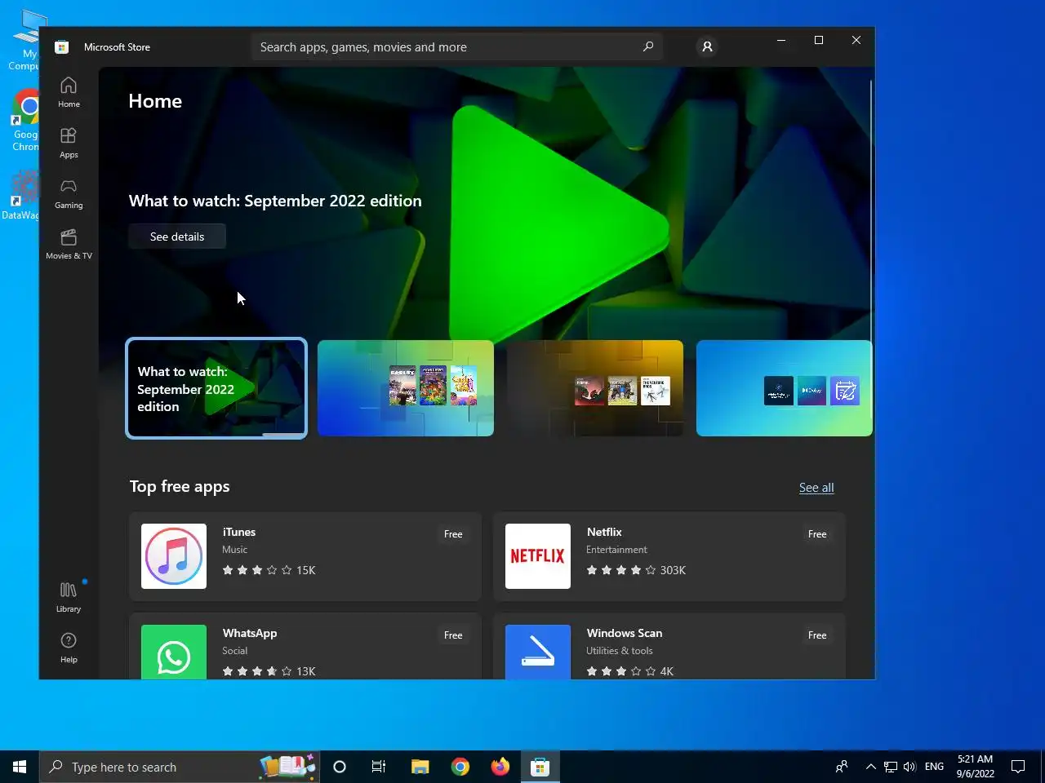Click the Windows taskbar search box
Screen dimensions: 1045x783
pyautogui.click(x=180, y=767)
